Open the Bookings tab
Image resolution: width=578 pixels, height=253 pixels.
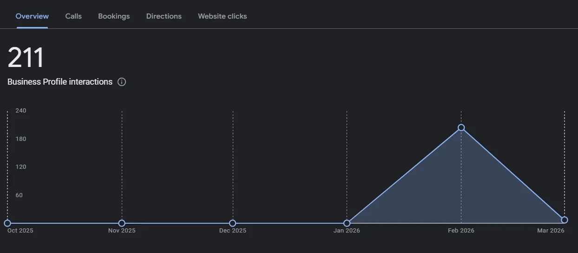(x=114, y=16)
